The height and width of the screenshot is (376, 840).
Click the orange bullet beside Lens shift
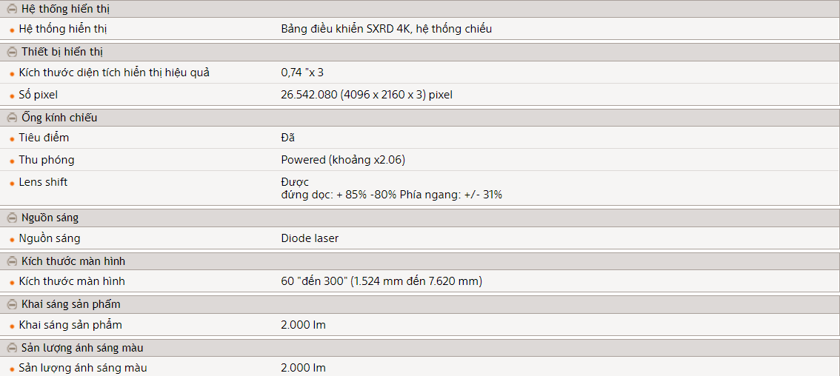[12, 184]
